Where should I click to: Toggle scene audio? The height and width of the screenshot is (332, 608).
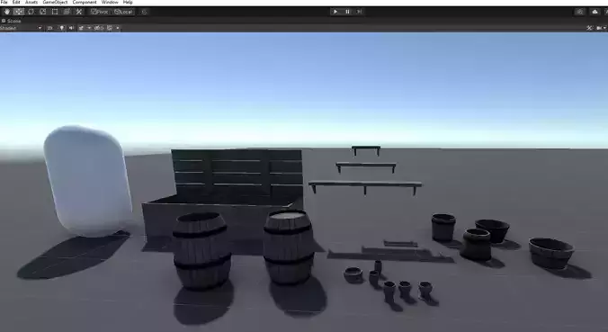71,28
